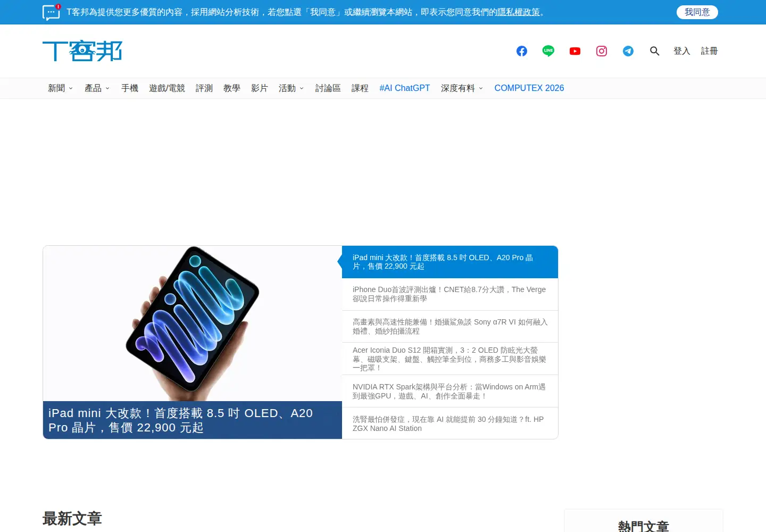Open the 遊戲/電競 navigation item
The height and width of the screenshot is (532, 766).
167,88
